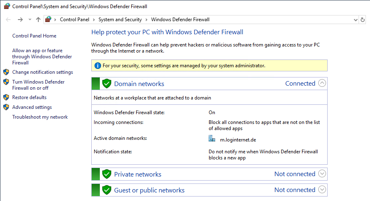Go up one level with up arrow
The image size is (370, 201).
click(x=38, y=20)
